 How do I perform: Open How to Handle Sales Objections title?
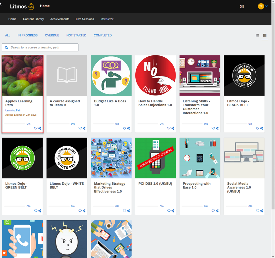(155, 103)
